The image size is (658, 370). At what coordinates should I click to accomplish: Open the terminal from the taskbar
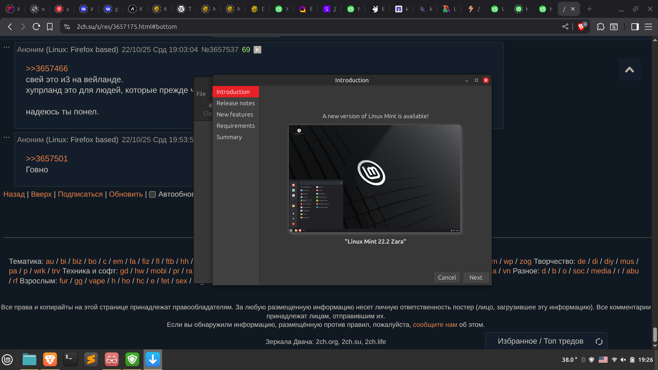(x=71, y=359)
